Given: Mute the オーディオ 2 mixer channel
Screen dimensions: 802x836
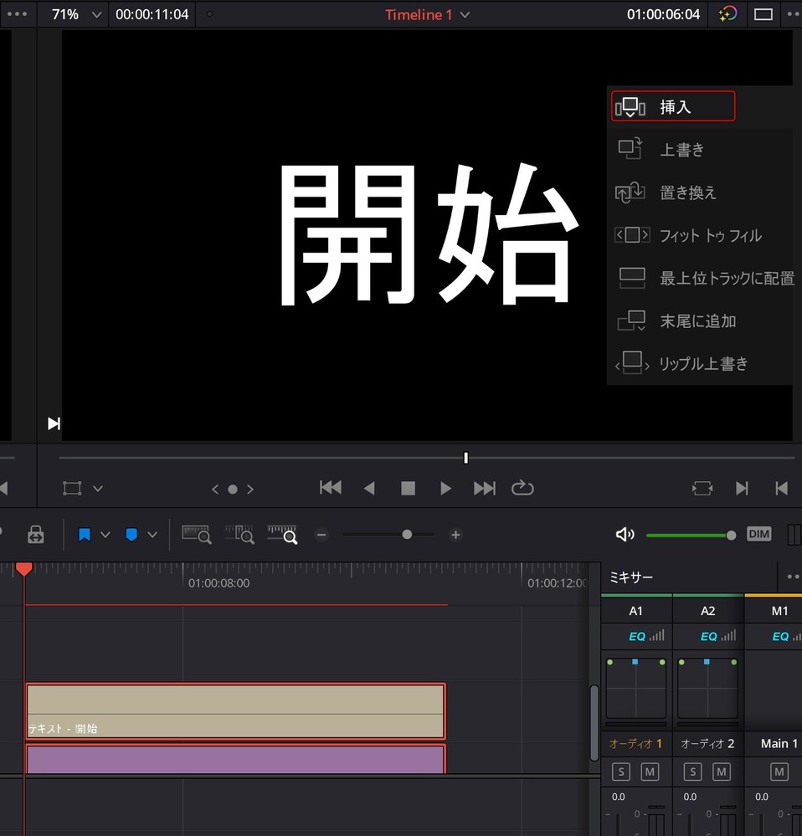Looking at the screenshot, I should (721, 772).
